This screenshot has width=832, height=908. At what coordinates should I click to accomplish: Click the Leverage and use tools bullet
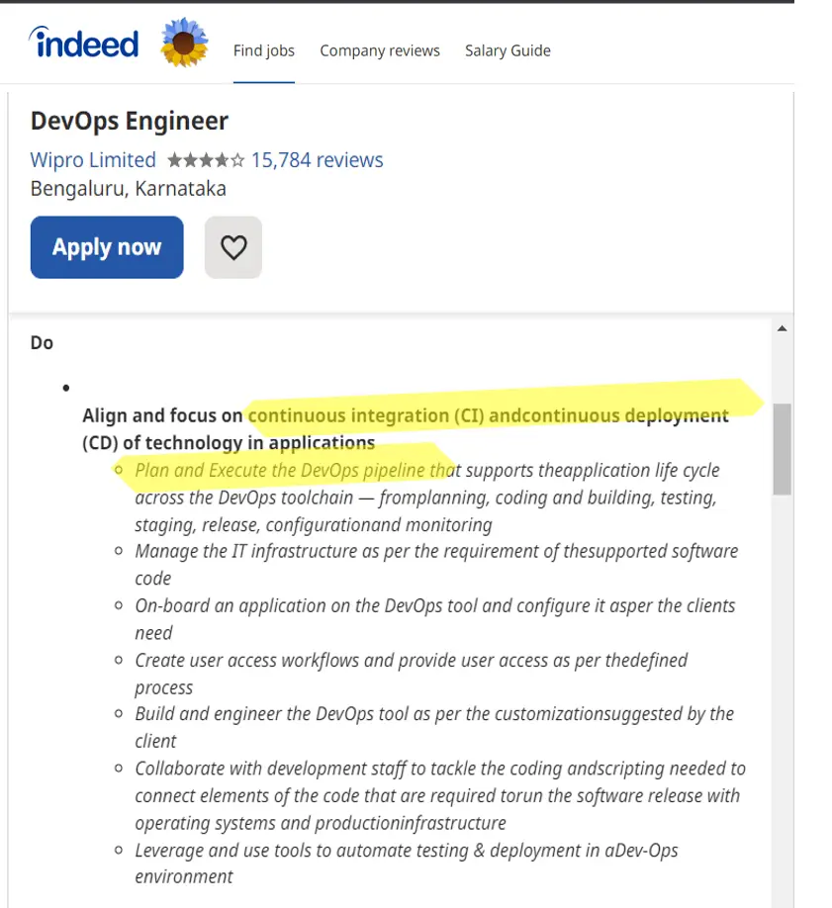tap(406, 850)
